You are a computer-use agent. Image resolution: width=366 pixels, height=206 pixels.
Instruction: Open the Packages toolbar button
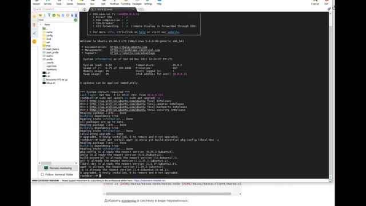[137, 2]
